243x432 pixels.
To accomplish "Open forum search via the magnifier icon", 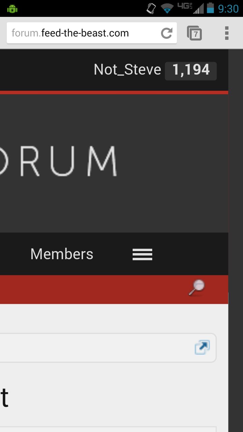I will coord(196,288).
